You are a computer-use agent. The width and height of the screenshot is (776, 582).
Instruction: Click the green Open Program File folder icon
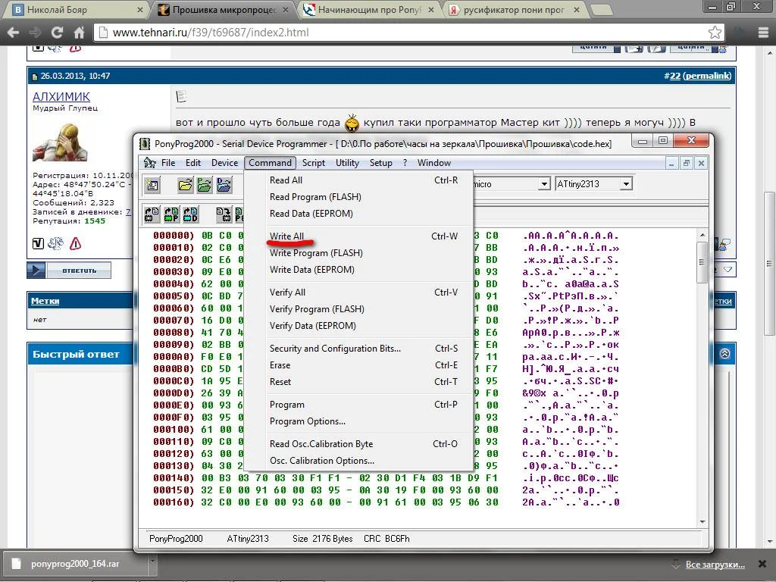pyautogui.click(x=204, y=185)
